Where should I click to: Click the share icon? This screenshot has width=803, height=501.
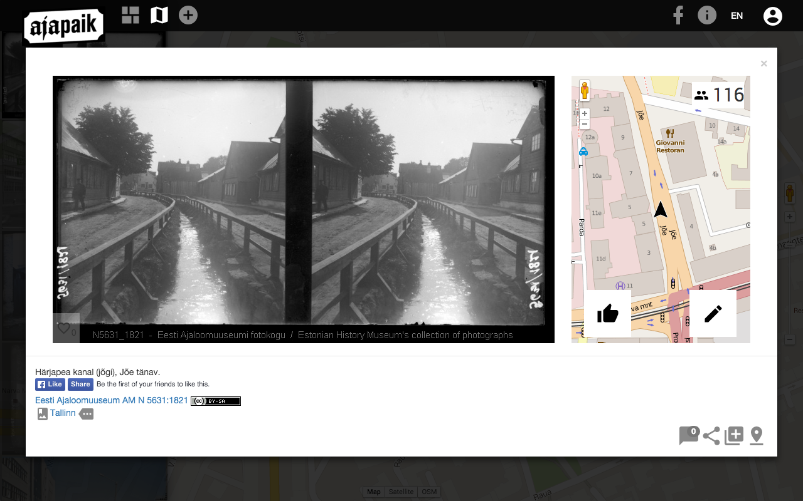711,436
